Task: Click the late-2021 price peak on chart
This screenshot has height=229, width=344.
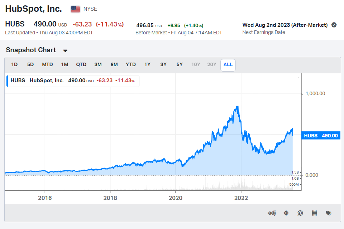Action: tap(237, 107)
